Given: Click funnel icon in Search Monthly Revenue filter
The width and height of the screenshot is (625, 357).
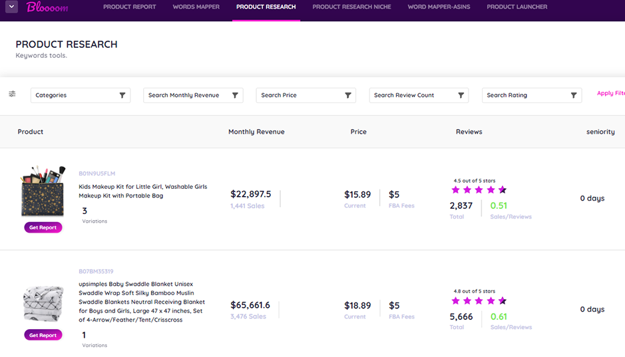Looking at the screenshot, I should (235, 95).
